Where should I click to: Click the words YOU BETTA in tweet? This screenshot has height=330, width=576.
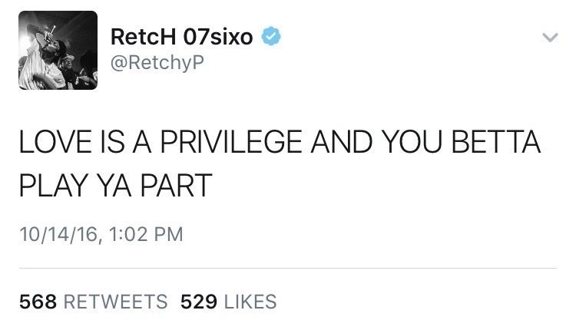461,142
